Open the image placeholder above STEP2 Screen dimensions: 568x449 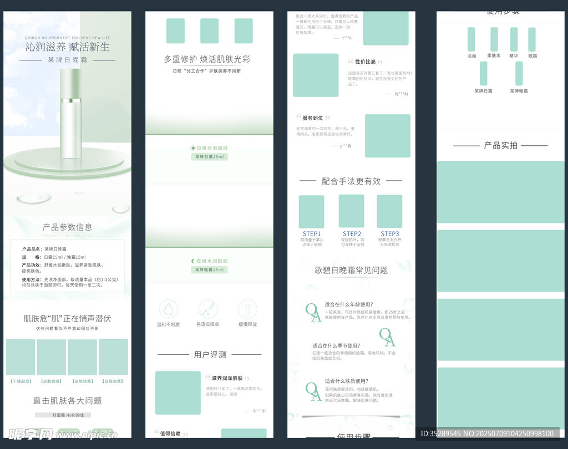click(x=351, y=211)
